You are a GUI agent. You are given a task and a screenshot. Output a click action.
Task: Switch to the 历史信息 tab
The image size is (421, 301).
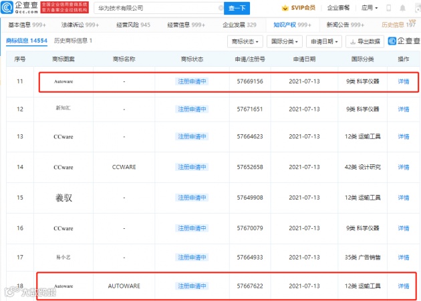coord(398,25)
